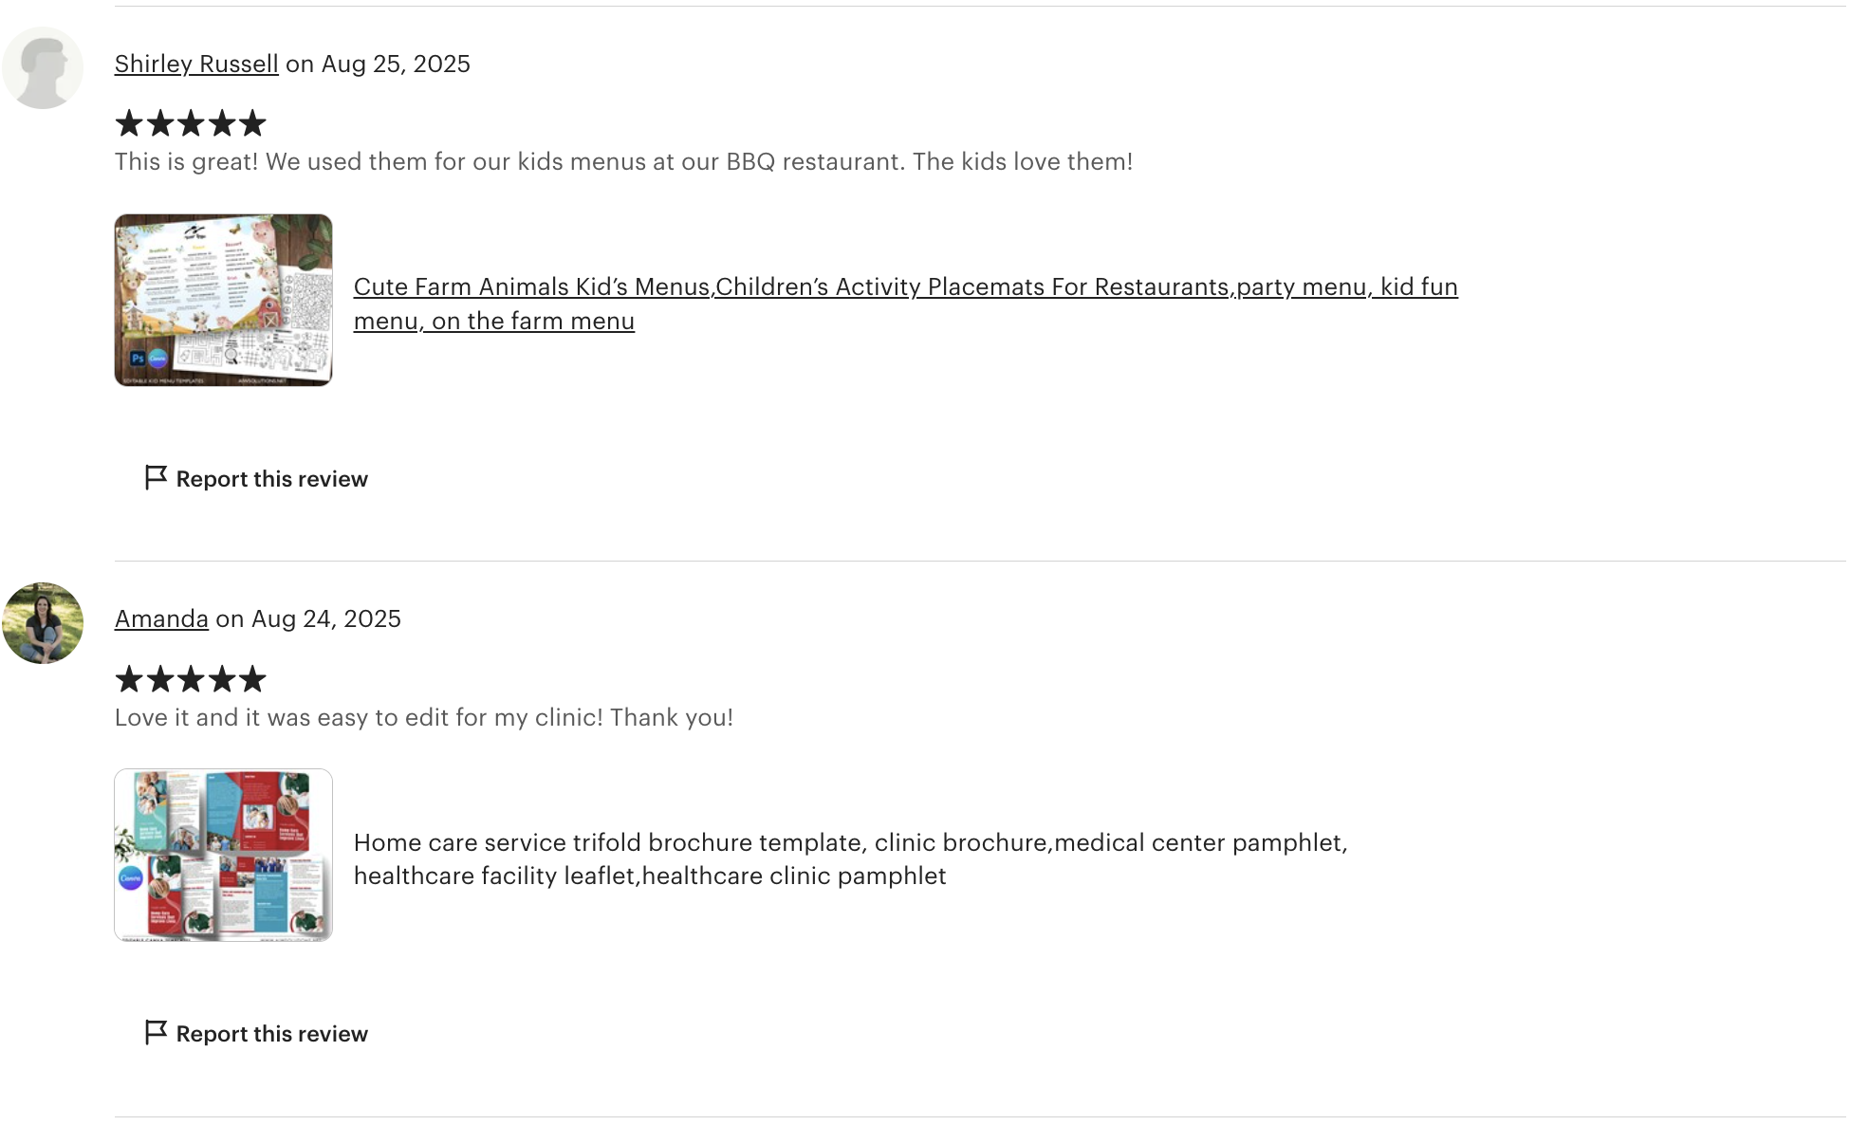Report Shirley Russell's review via the text button
1850x1125 pixels.
272,479
